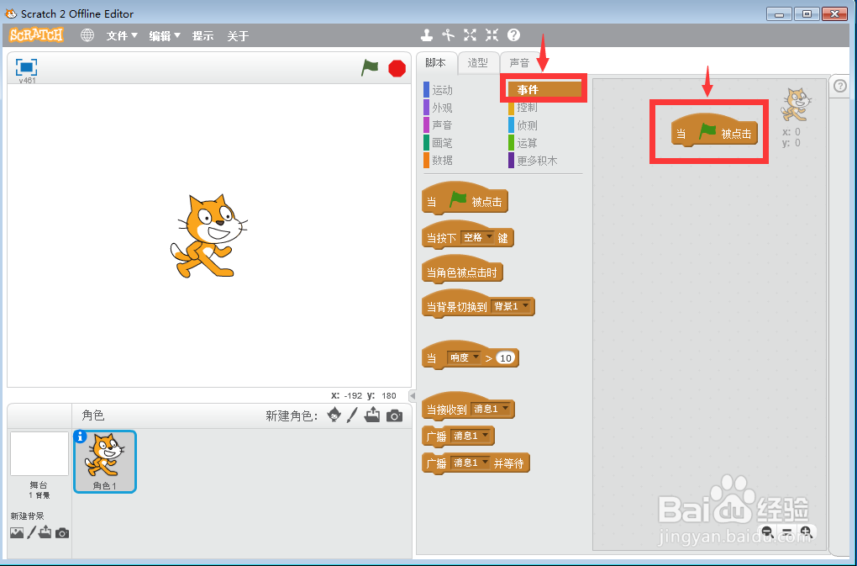Open tips panel question mark
The image size is (857, 566).
pyautogui.click(x=840, y=87)
